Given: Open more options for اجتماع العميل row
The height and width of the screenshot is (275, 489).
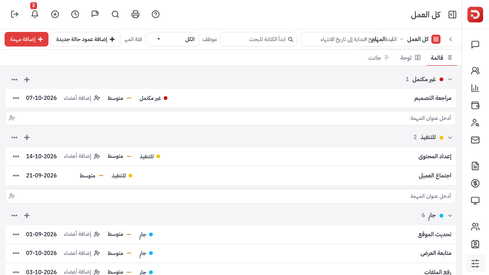Looking at the screenshot, I should pyautogui.click(x=16, y=176).
